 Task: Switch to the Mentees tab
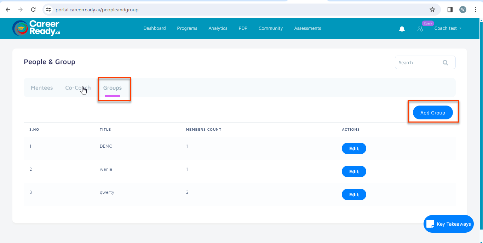[x=42, y=88]
